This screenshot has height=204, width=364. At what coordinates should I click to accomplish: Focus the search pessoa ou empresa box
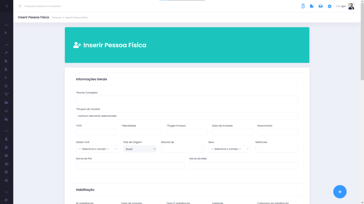click(43, 6)
